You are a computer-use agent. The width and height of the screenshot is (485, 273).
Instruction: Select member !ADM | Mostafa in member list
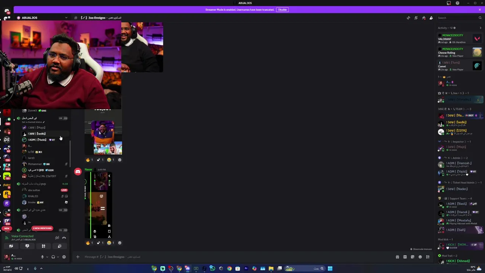460,222
